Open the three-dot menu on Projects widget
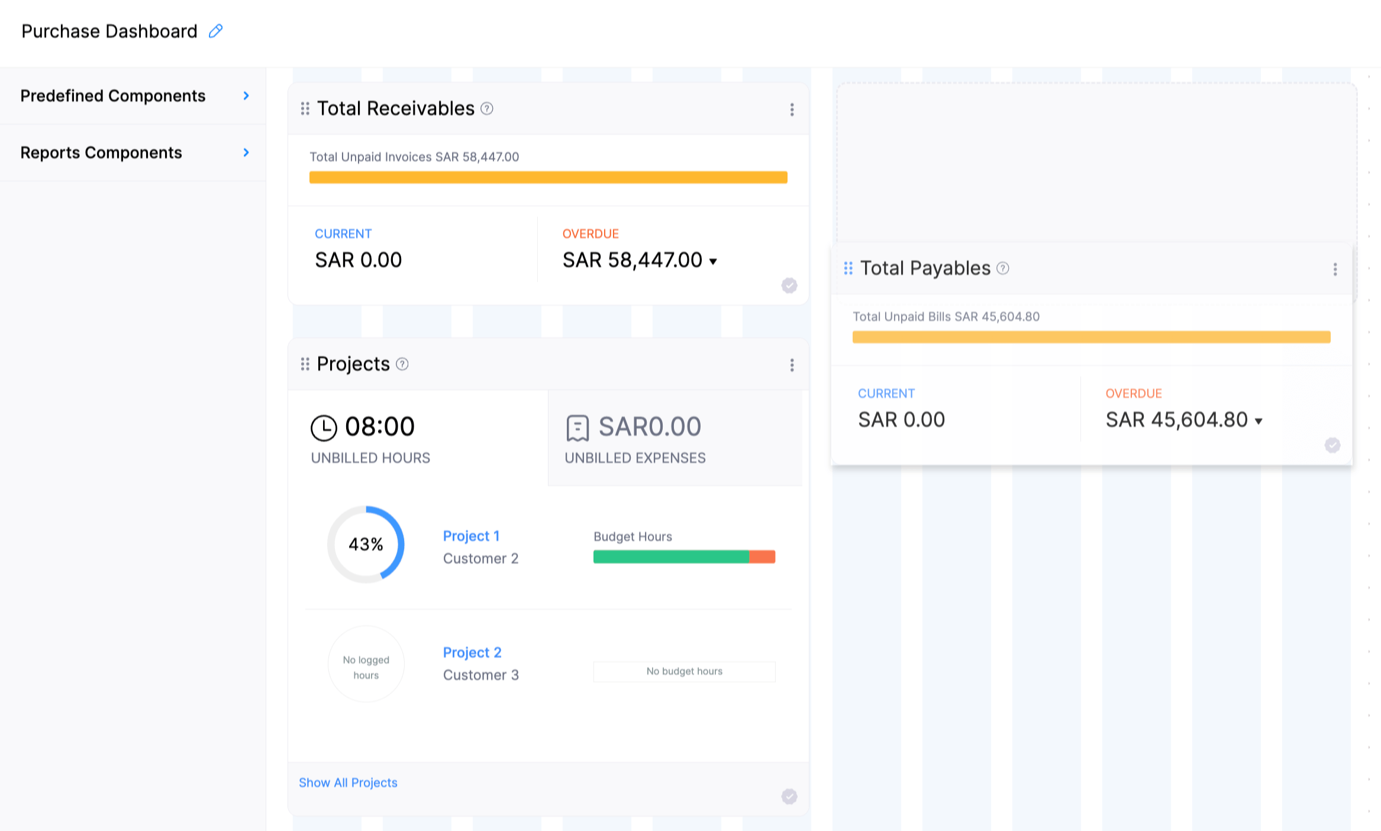The width and height of the screenshot is (1381, 831). (x=792, y=365)
